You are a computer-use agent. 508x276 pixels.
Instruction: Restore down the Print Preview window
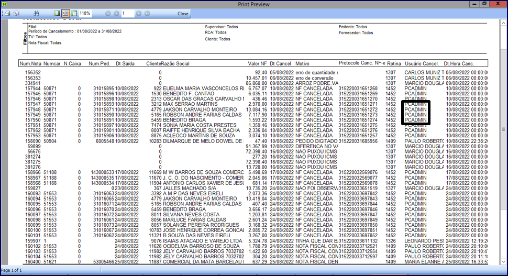click(x=484, y=4)
